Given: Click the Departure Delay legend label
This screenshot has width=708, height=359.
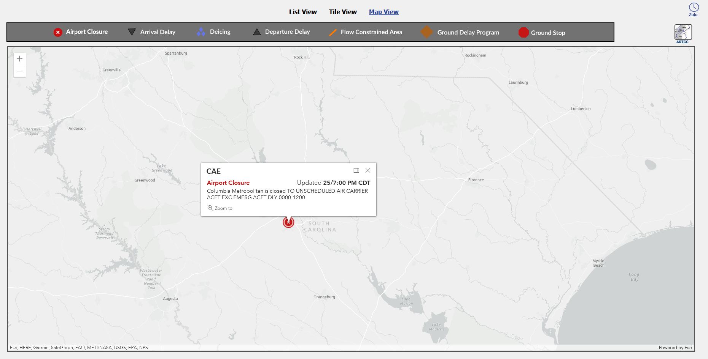Looking at the screenshot, I should 288,32.
